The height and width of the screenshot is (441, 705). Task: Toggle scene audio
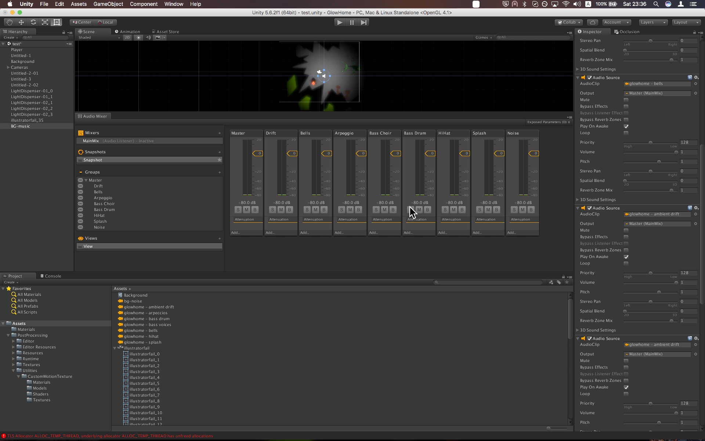point(148,37)
